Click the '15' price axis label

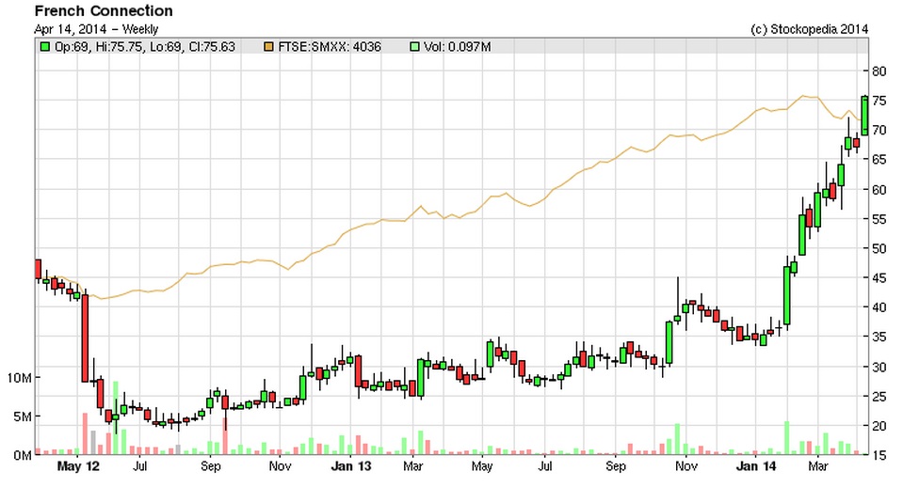click(879, 455)
